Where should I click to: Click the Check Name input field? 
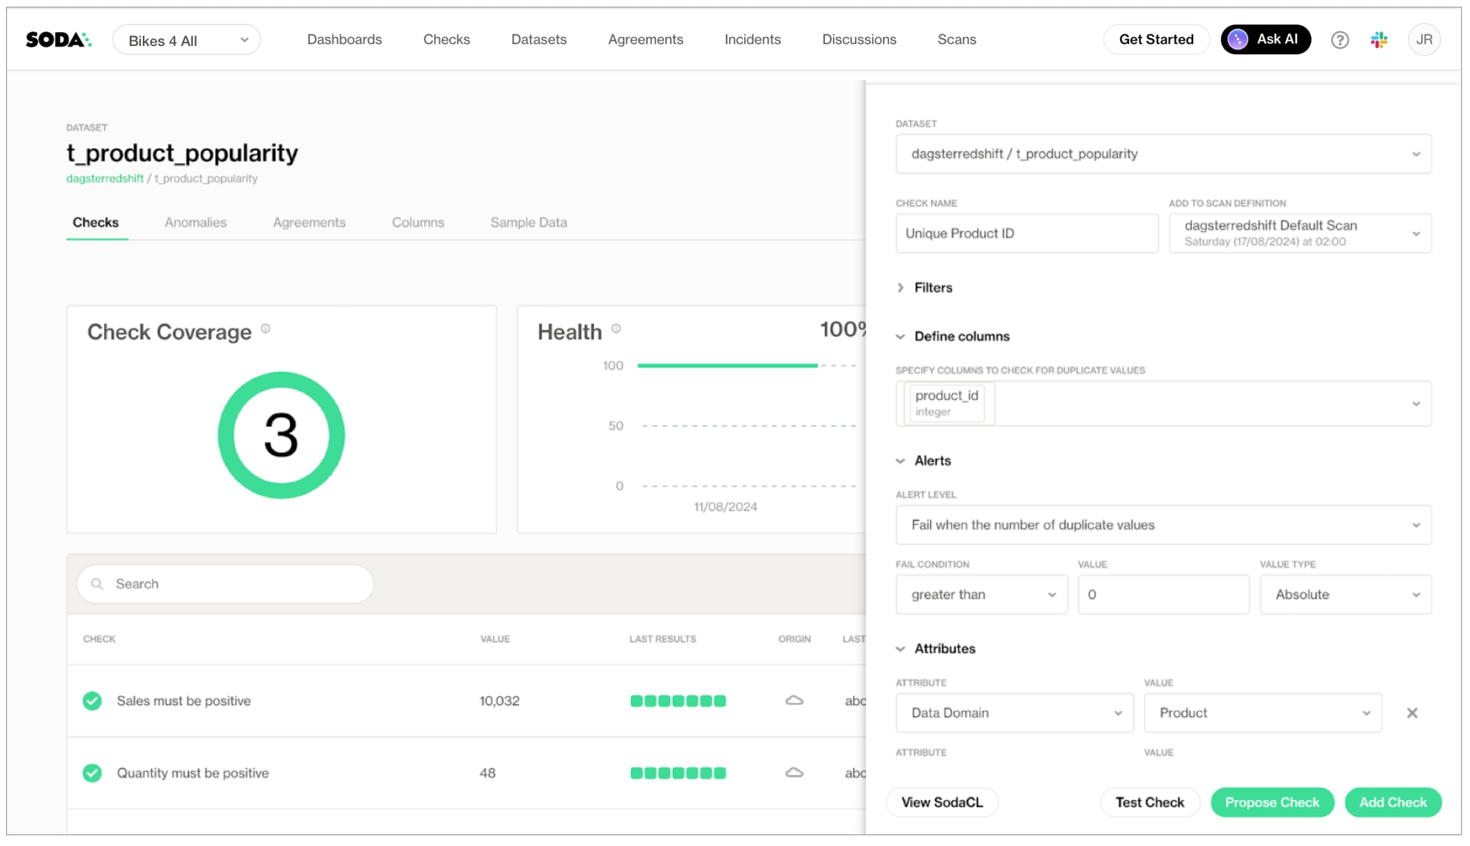(x=1026, y=233)
